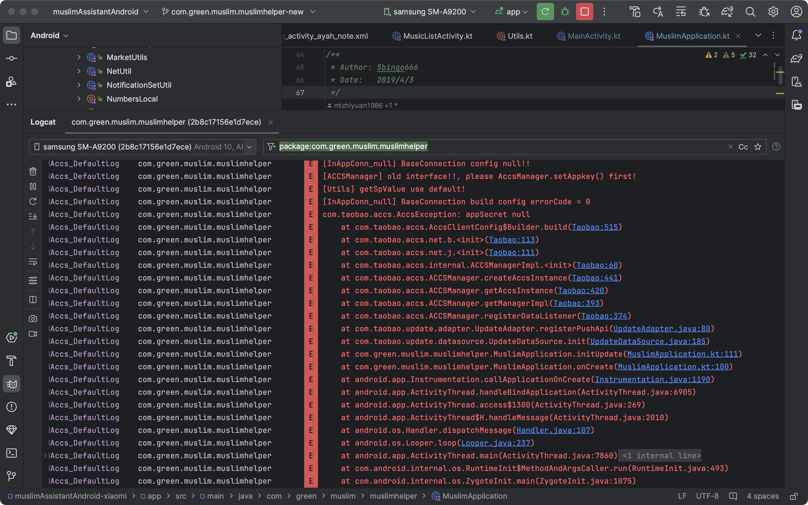Click Sync Project with Gradle Files icon
This screenshot has width=808, height=505.
(727, 12)
